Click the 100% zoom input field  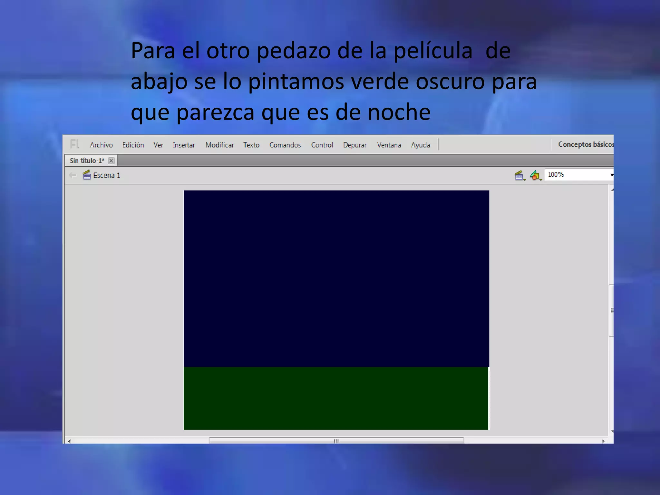click(x=576, y=175)
